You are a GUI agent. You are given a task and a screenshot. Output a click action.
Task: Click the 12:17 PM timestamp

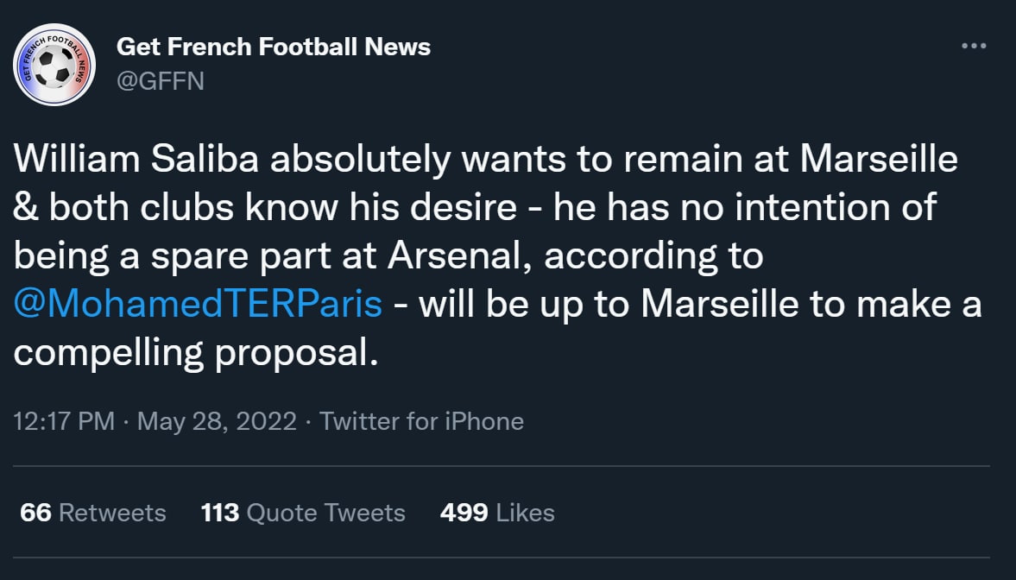tap(65, 421)
